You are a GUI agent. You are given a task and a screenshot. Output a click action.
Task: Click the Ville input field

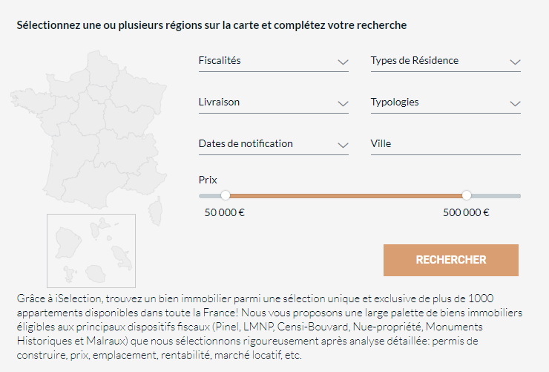click(445, 144)
